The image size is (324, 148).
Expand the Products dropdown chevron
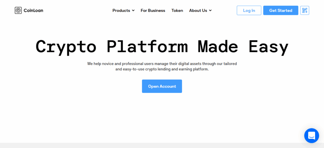[x=133, y=10]
